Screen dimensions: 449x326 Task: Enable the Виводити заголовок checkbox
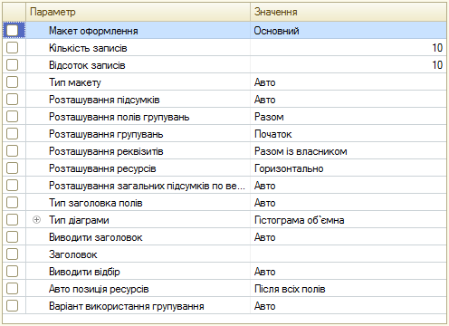tap(12, 237)
